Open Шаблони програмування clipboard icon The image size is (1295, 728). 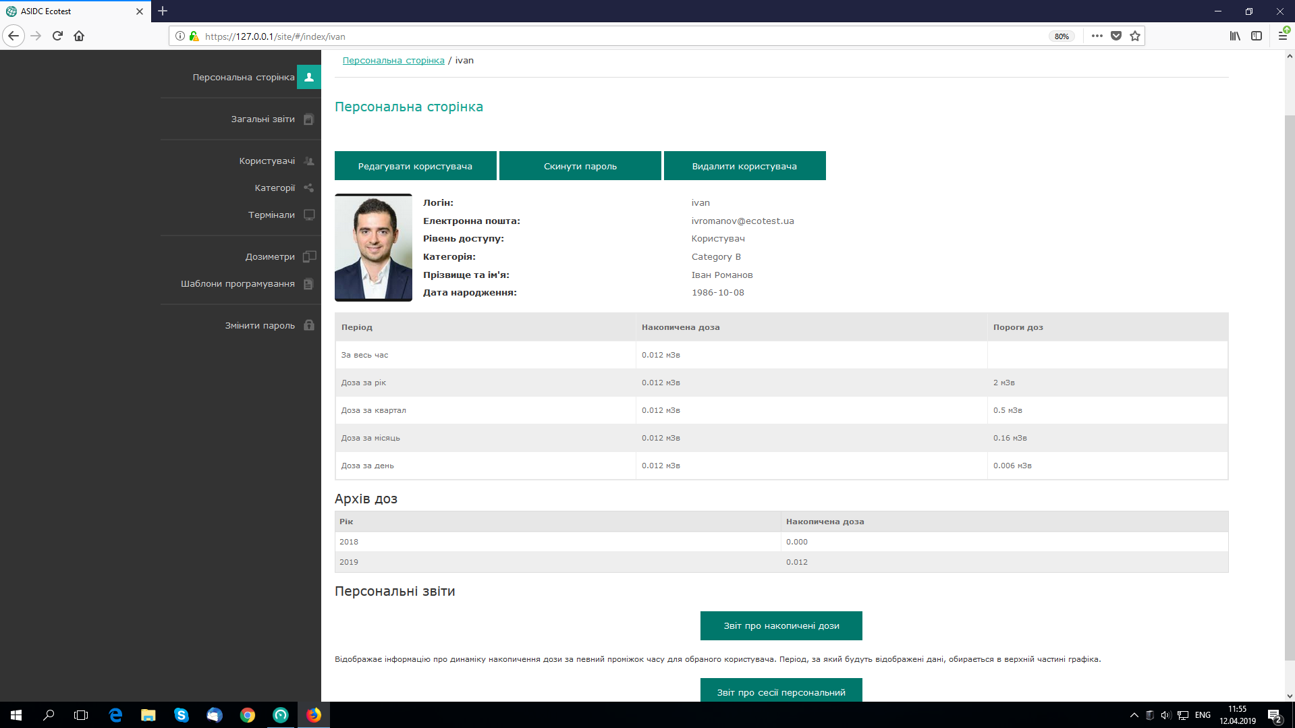click(309, 284)
